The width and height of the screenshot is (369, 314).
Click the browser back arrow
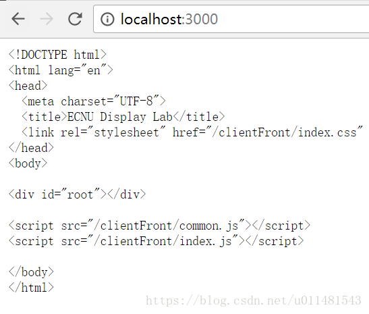coord(18,19)
